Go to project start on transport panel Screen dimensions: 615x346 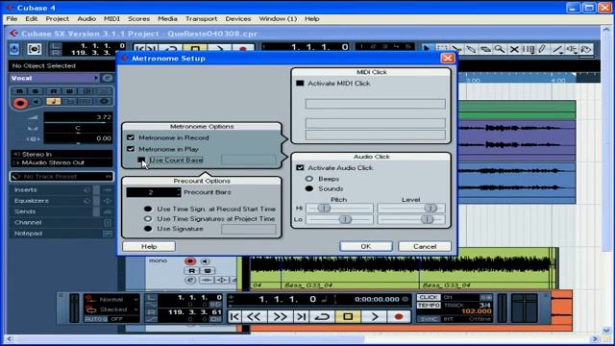[234, 316]
